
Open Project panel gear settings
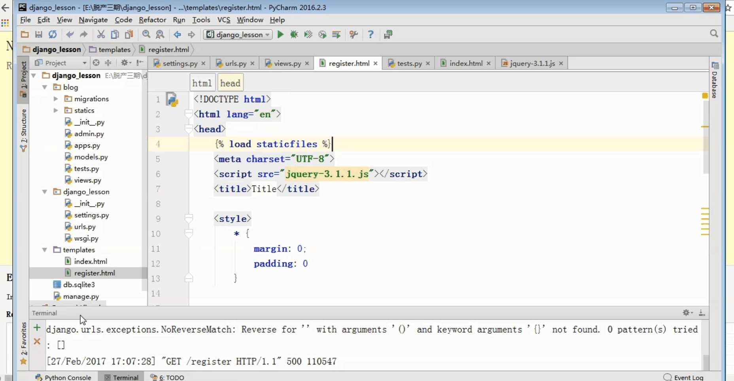(x=125, y=63)
